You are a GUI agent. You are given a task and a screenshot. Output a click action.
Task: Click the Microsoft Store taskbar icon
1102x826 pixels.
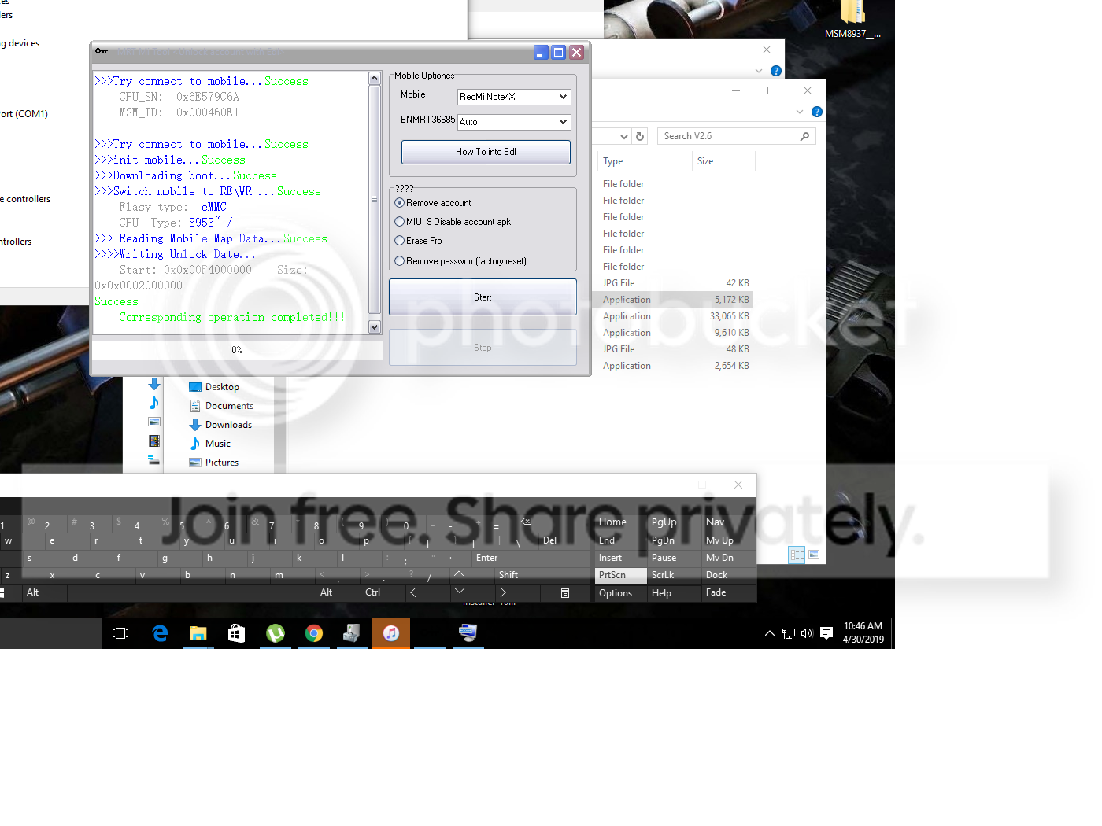tap(236, 633)
